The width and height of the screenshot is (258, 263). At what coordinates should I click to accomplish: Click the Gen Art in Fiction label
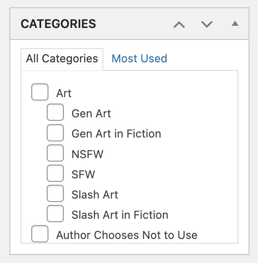click(x=116, y=134)
